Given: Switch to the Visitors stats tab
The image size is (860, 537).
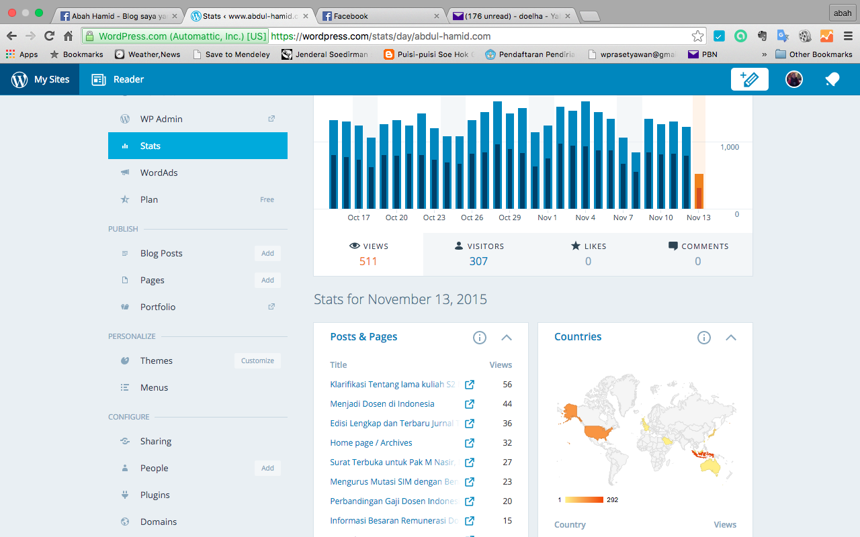Looking at the screenshot, I should [478, 254].
